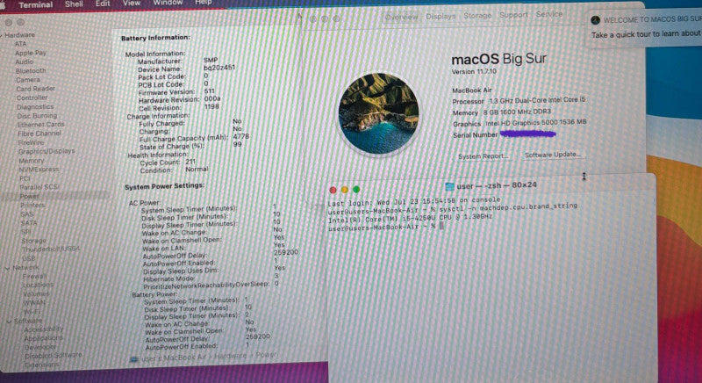Click the Terminal command prompt line
The image size is (702, 383).
pyautogui.click(x=386, y=228)
